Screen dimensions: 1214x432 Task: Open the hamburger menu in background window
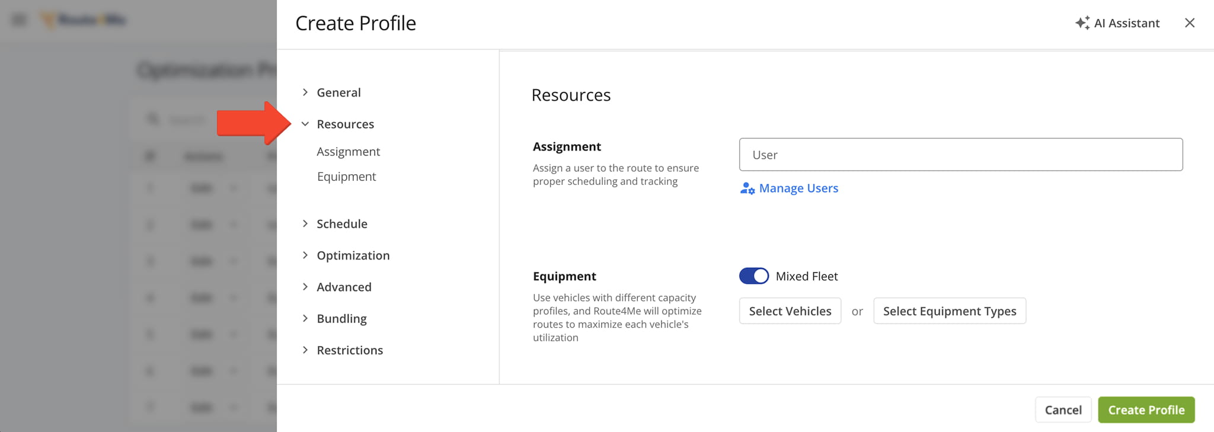(19, 20)
